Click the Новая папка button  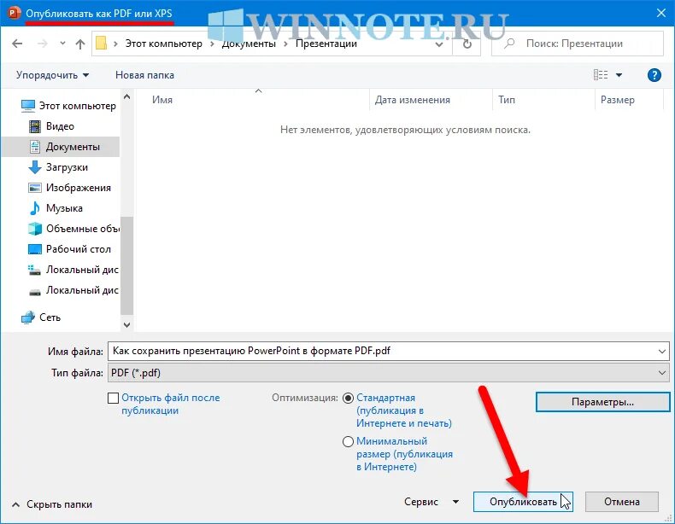pos(144,75)
